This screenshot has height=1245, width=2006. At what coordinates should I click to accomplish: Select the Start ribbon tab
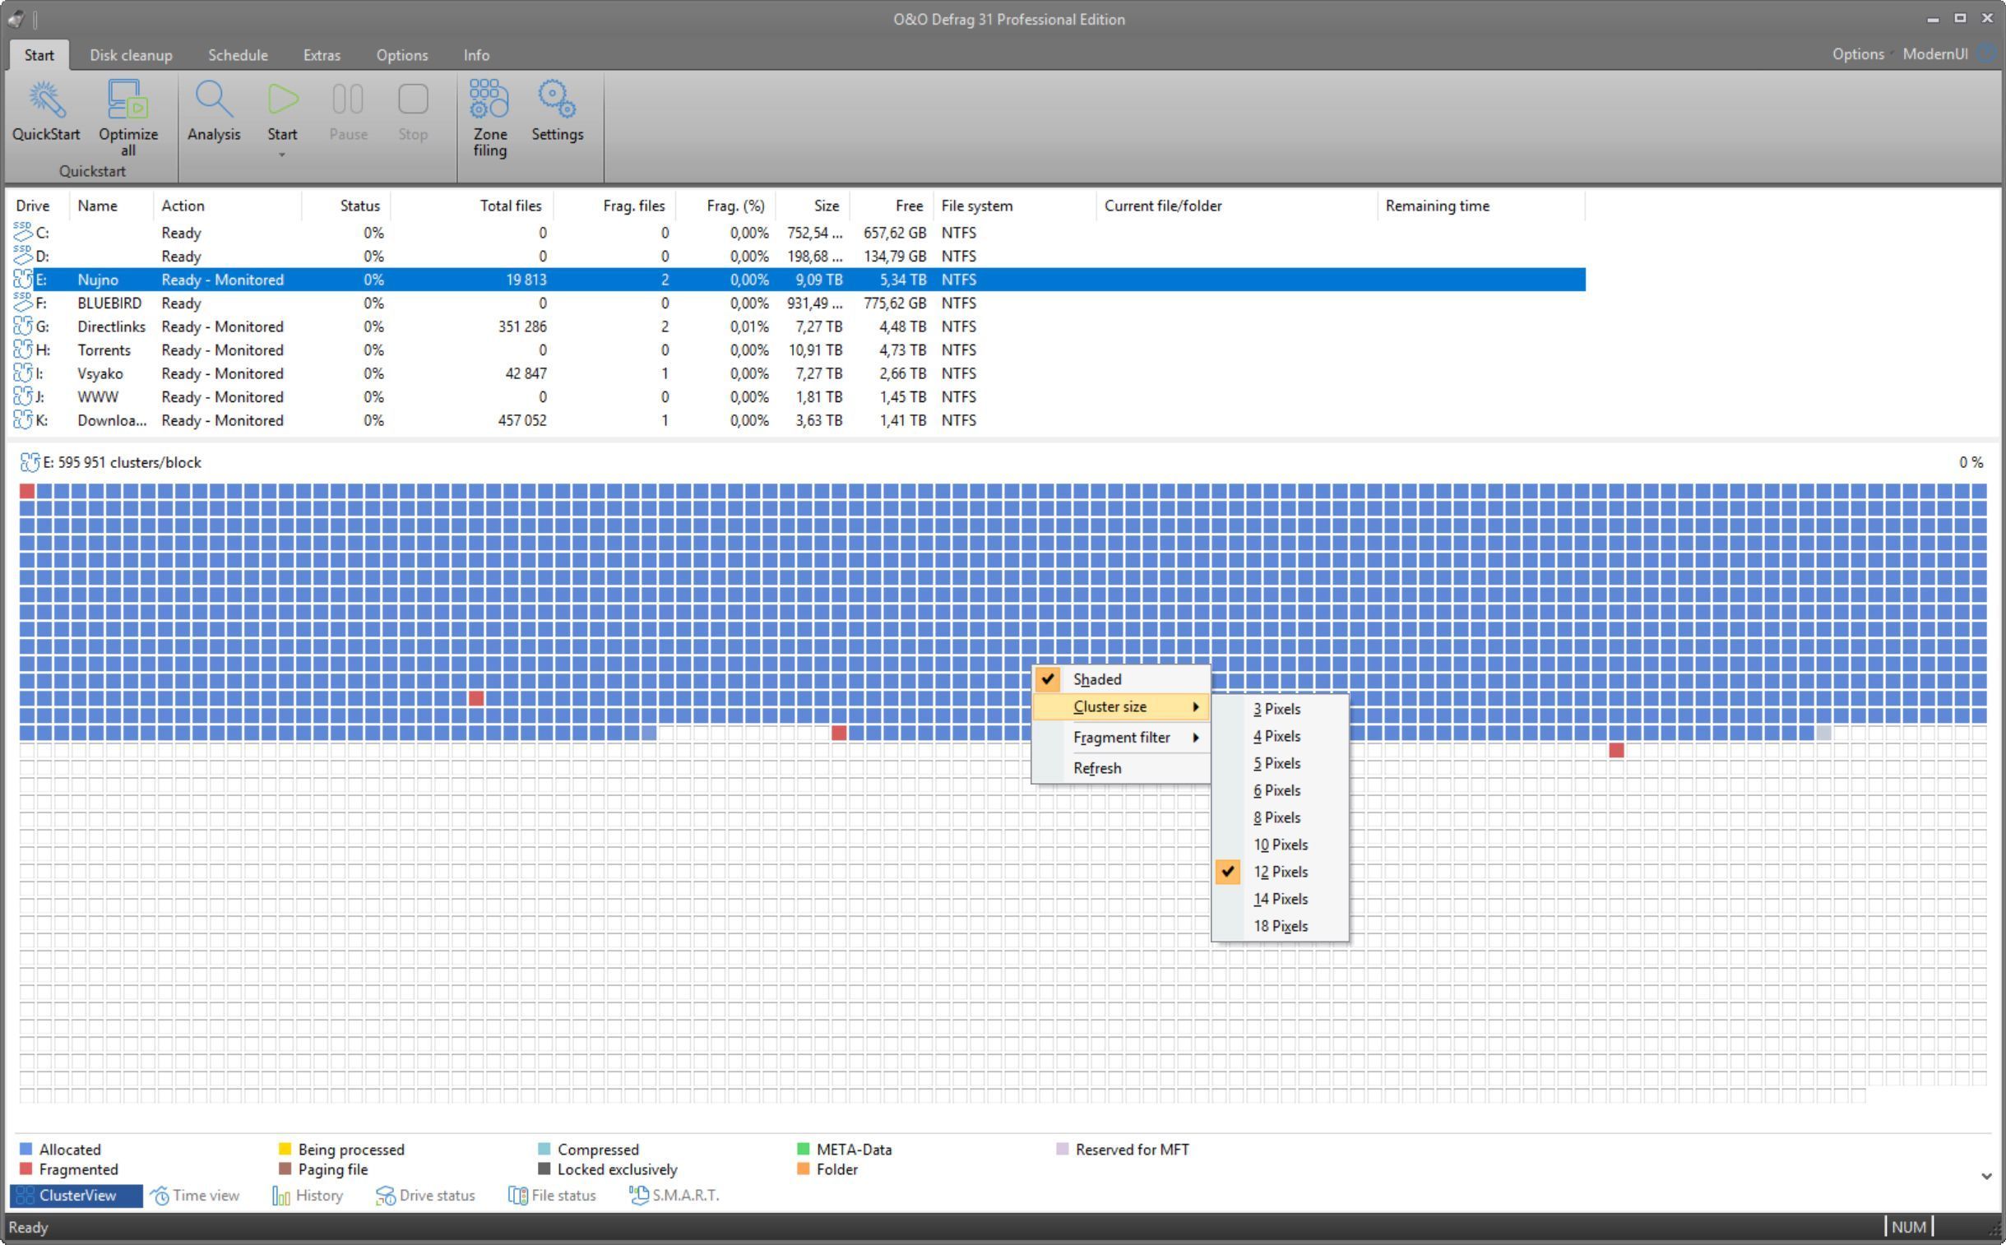point(39,55)
